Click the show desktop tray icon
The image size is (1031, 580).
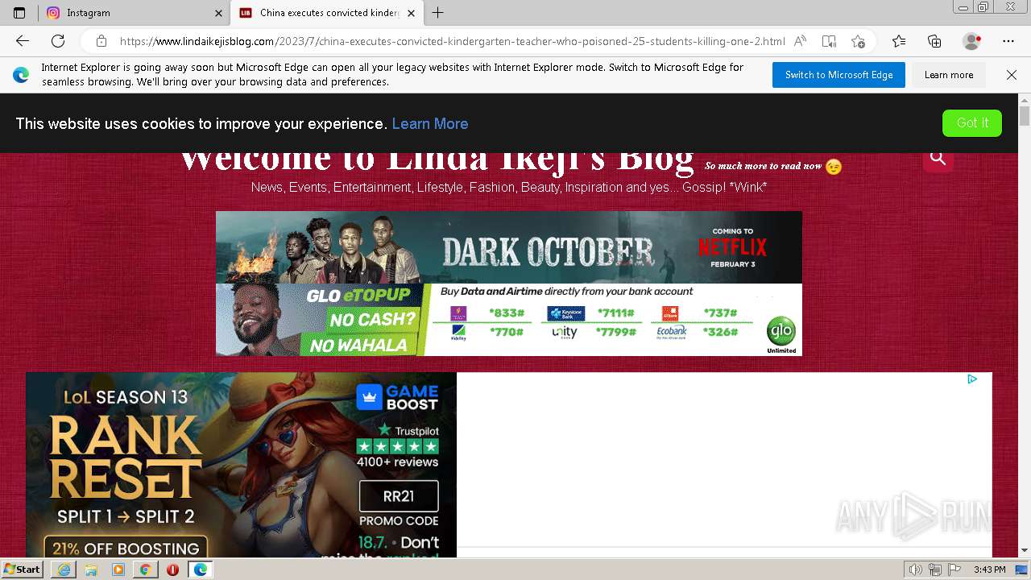point(1021,570)
